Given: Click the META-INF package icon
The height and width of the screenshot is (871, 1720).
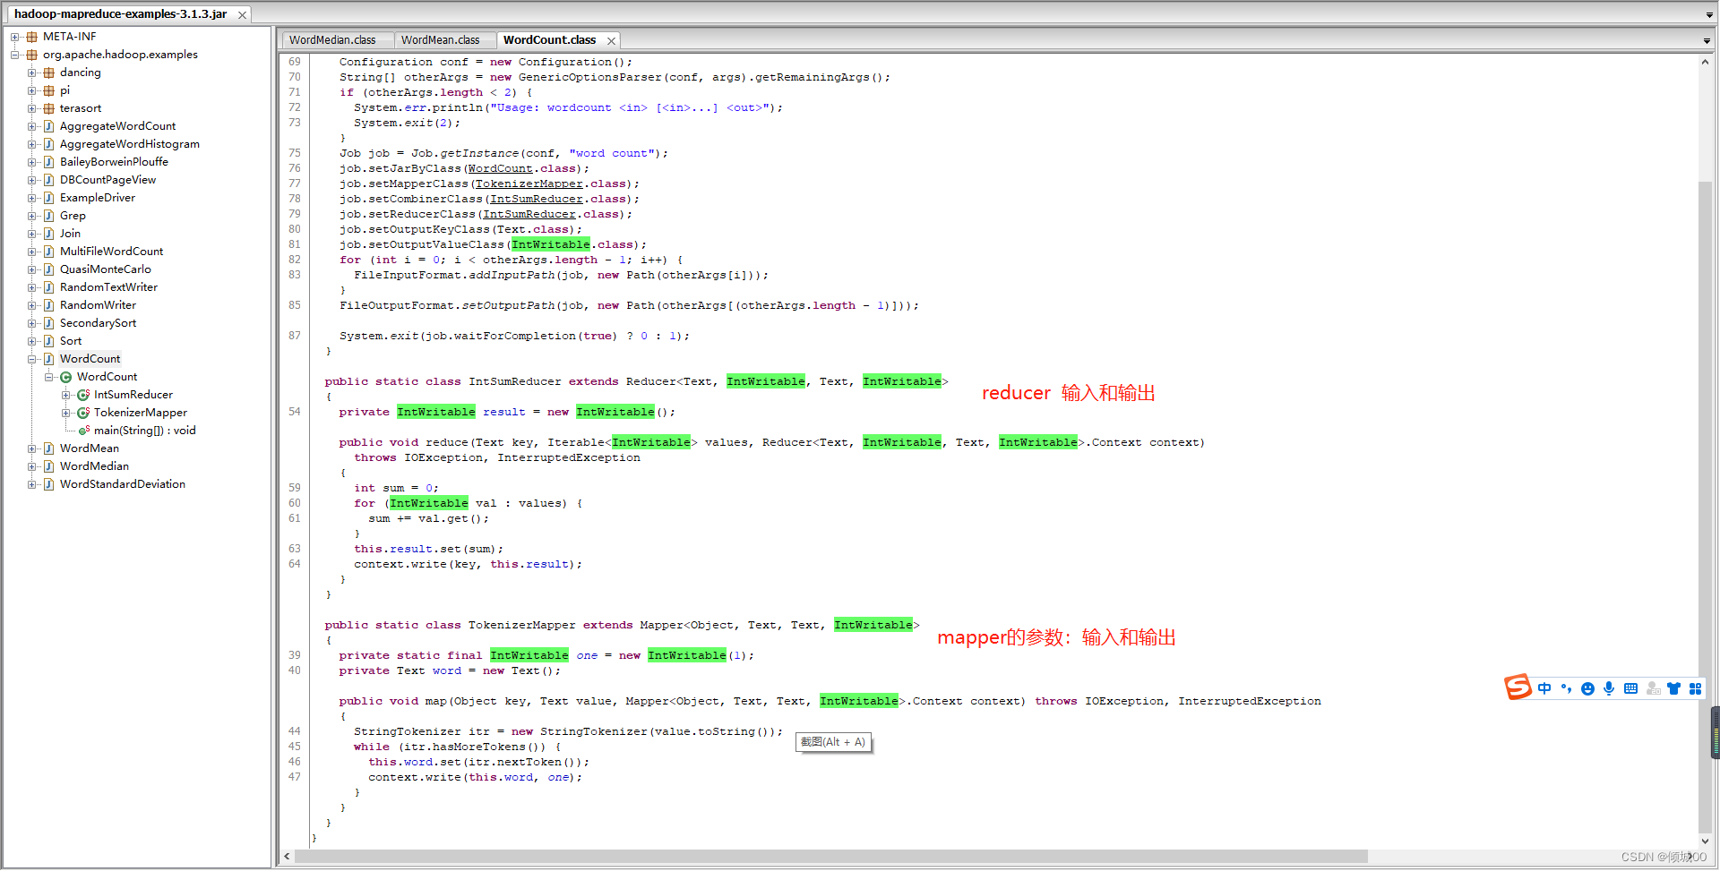Looking at the screenshot, I should (x=32, y=37).
